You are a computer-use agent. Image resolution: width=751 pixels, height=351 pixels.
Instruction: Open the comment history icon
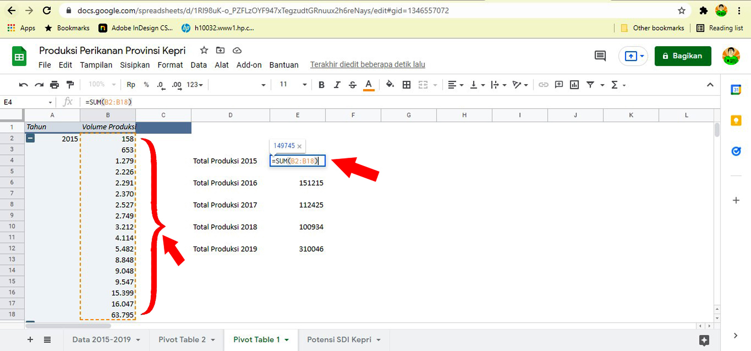point(600,56)
